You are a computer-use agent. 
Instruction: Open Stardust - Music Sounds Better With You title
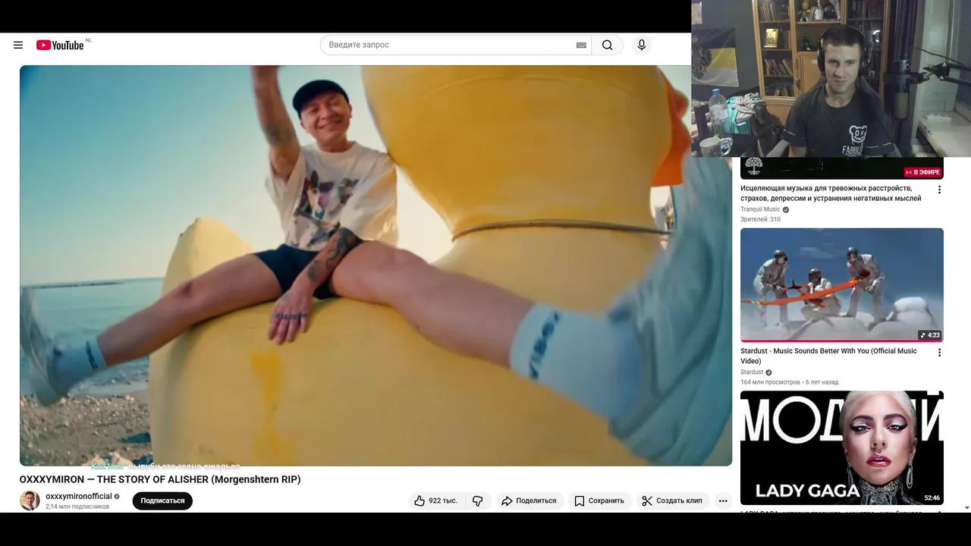tap(828, 356)
